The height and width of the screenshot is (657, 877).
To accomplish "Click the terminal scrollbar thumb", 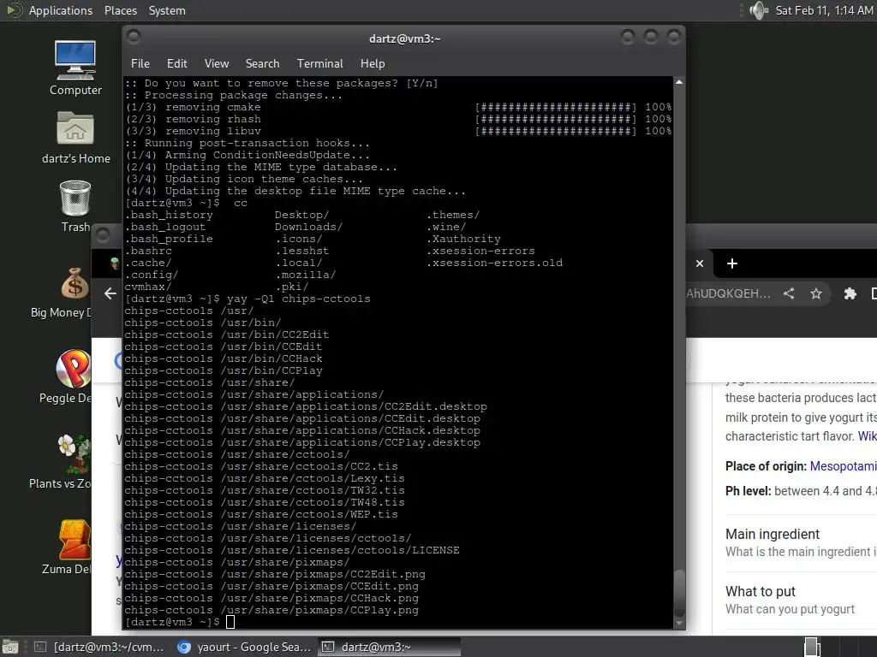I will click(x=679, y=593).
